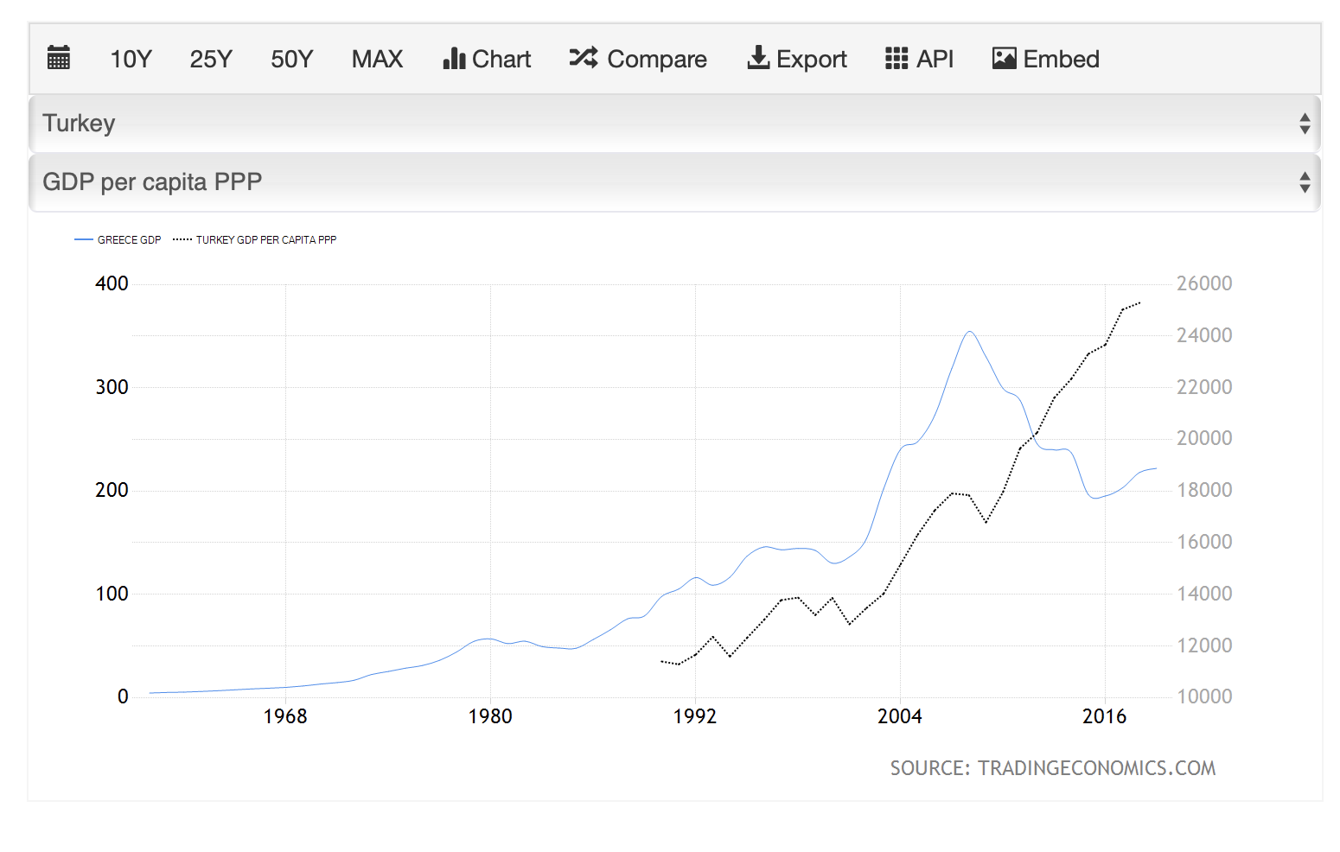Open the calendar date picker icon

click(58, 58)
